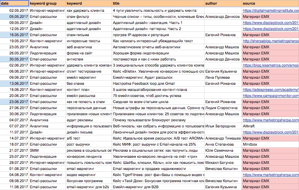This screenshot has height=190, width=299.
Task: Click the 'source' column header
Action: click(x=270, y=3)
